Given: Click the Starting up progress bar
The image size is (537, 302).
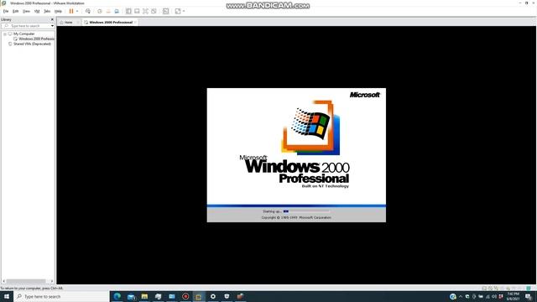Looking at the screenshot, I should 306,211.
